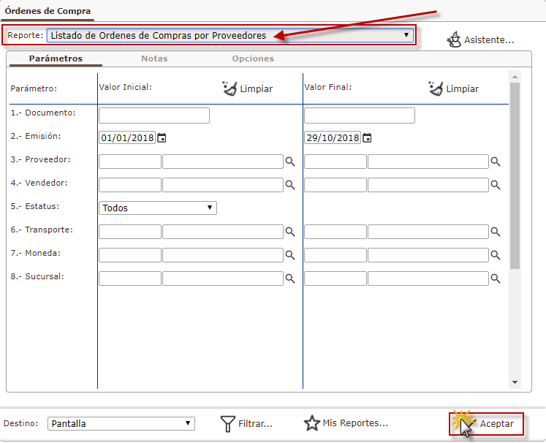The width and height of the screenshot is (546, 443).
Task: Click the final Emisión date field 29/10/2018
Action: click(x=333, y=137)
